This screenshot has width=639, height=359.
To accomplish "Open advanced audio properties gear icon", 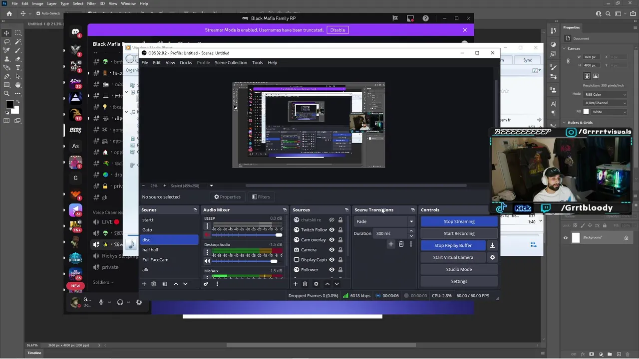I will 206,284.
